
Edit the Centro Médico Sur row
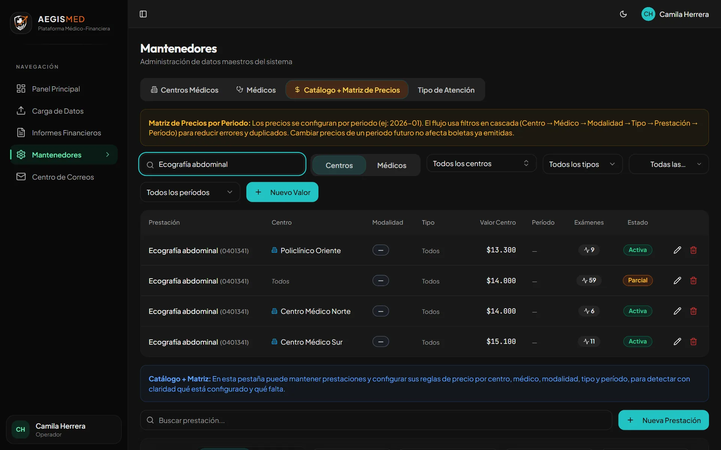[x=677, y=342]
